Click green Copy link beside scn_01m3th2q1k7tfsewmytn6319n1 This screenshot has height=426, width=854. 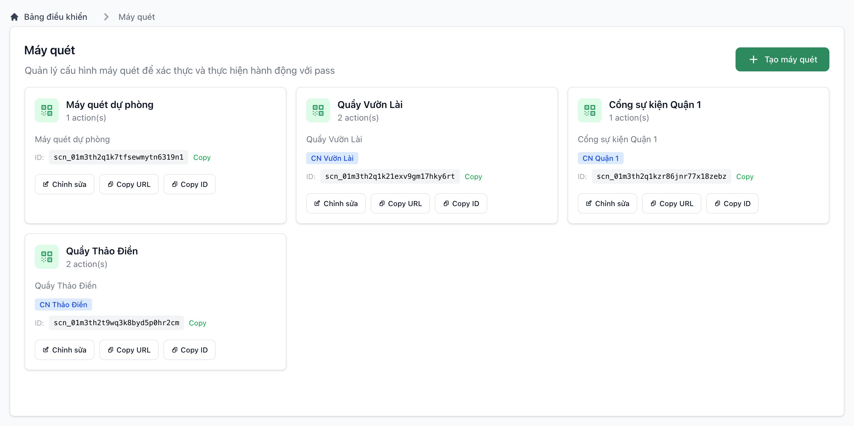pyautogui.click(x=202, y=157)
